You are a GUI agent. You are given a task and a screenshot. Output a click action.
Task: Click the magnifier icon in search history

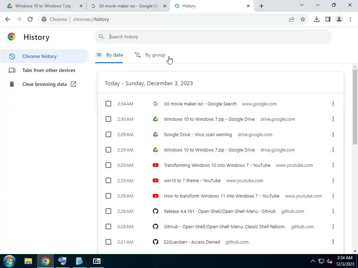(x=101, y=37)
